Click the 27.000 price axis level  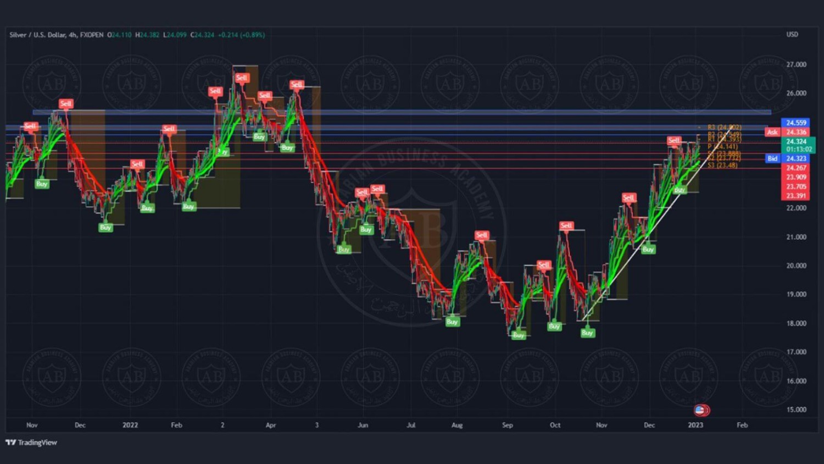[x=796, y=64]
